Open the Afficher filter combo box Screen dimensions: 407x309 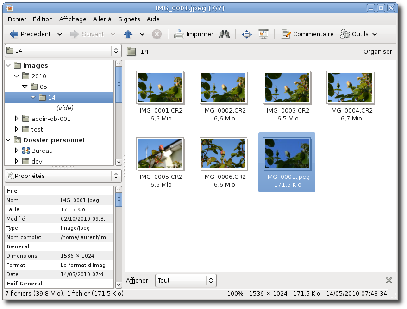(x=186, y=280)
